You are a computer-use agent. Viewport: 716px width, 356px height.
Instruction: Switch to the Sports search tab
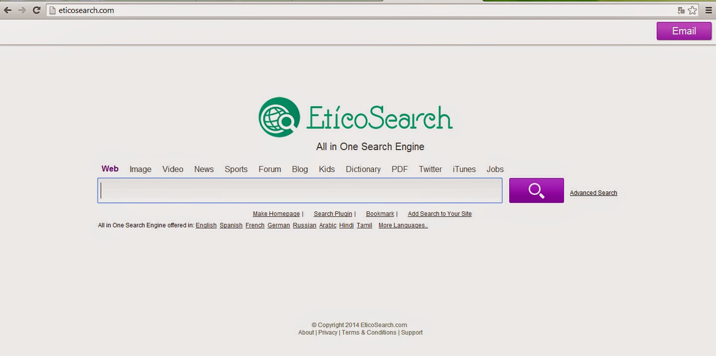pyautogui.click(x=236, y=169)
